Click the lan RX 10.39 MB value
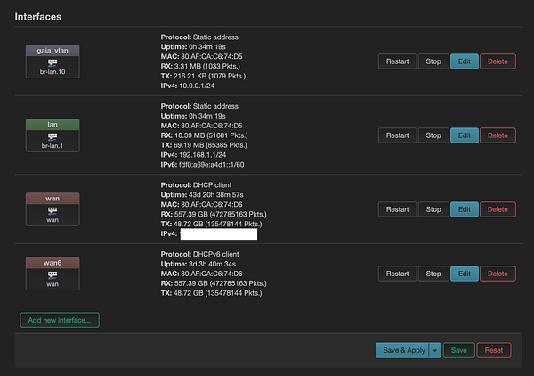The height and width of the screenshot is (376, 534). click(211, 135)
